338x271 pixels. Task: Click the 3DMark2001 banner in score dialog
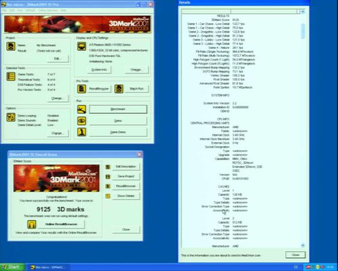pos(56,178)
